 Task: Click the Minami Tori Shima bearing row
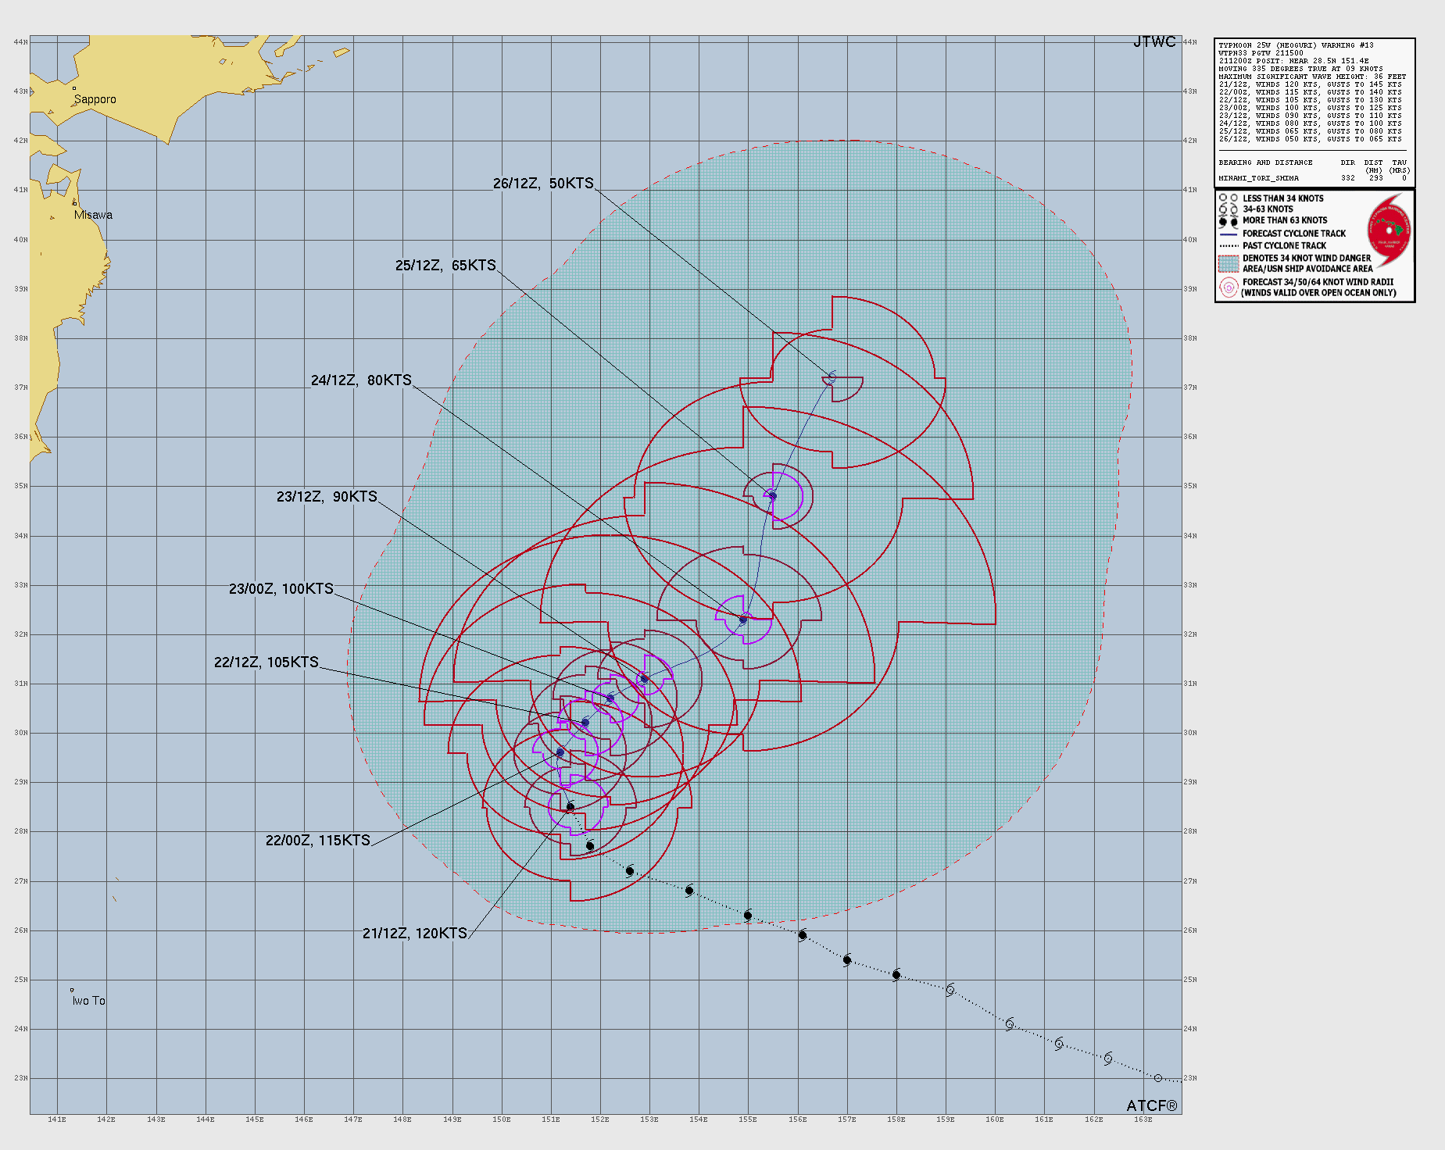point(1312,178)
